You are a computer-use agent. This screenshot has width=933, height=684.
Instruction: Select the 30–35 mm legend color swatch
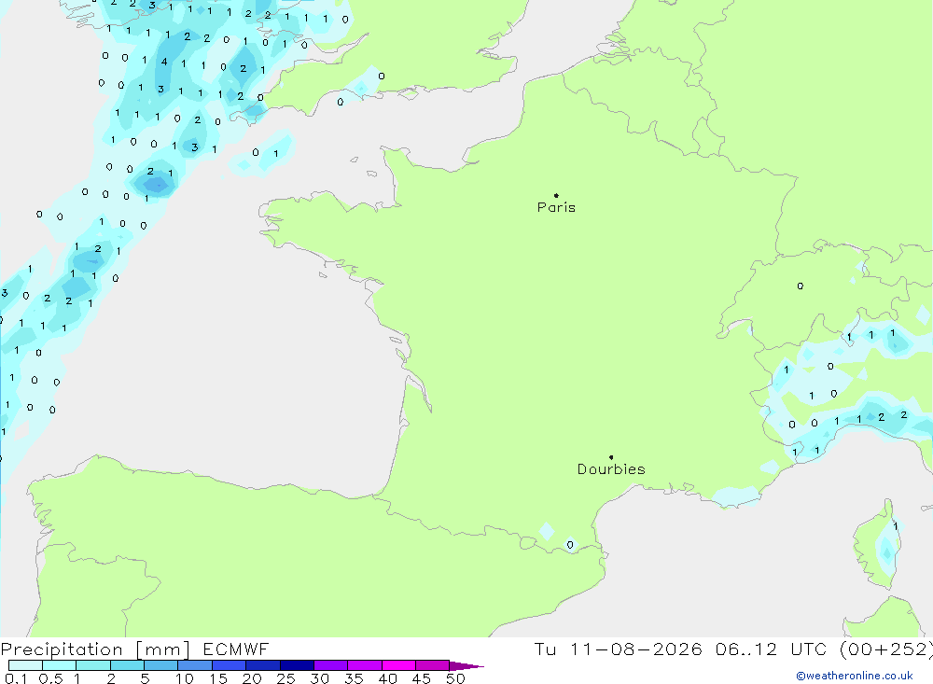pyautogui.click(x=330, y=665)
